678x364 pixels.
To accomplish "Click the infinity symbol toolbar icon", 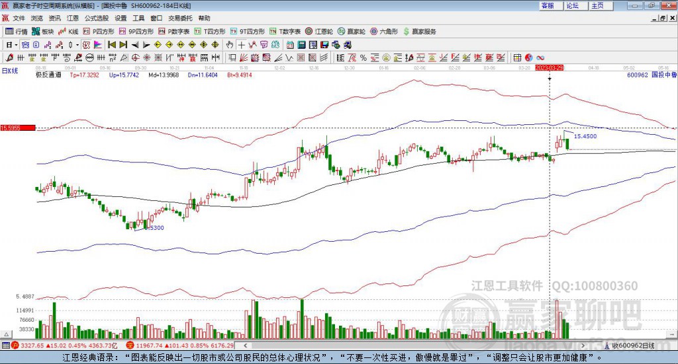I will click(x=540, y=57).
